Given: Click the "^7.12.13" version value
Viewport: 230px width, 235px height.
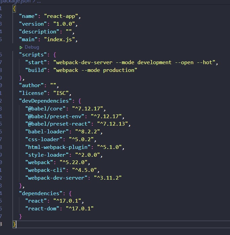Looking at the screenshot, I should coord(112,124).
